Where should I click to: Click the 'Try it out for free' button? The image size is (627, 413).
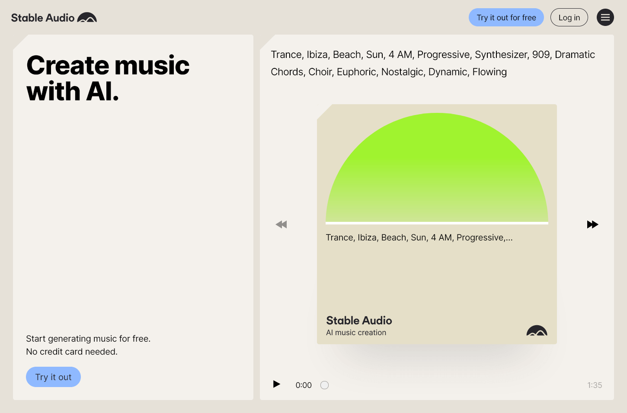tap(506, 17)
